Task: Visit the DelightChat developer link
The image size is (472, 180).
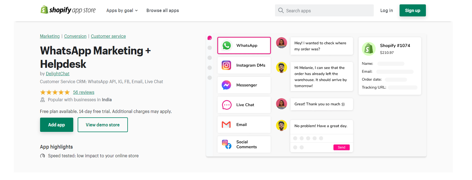Action: click(58, 74)
